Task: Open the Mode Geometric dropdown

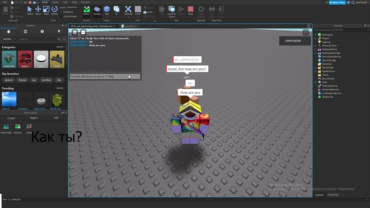Action: click(x=73, y=7)
